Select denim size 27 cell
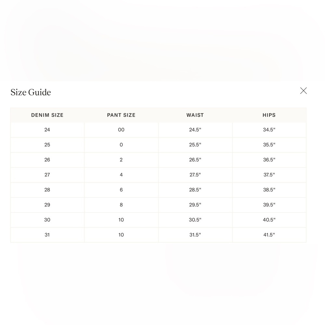Image resolution: width=325 pixels, height=325 pixels. click(47, 175)
